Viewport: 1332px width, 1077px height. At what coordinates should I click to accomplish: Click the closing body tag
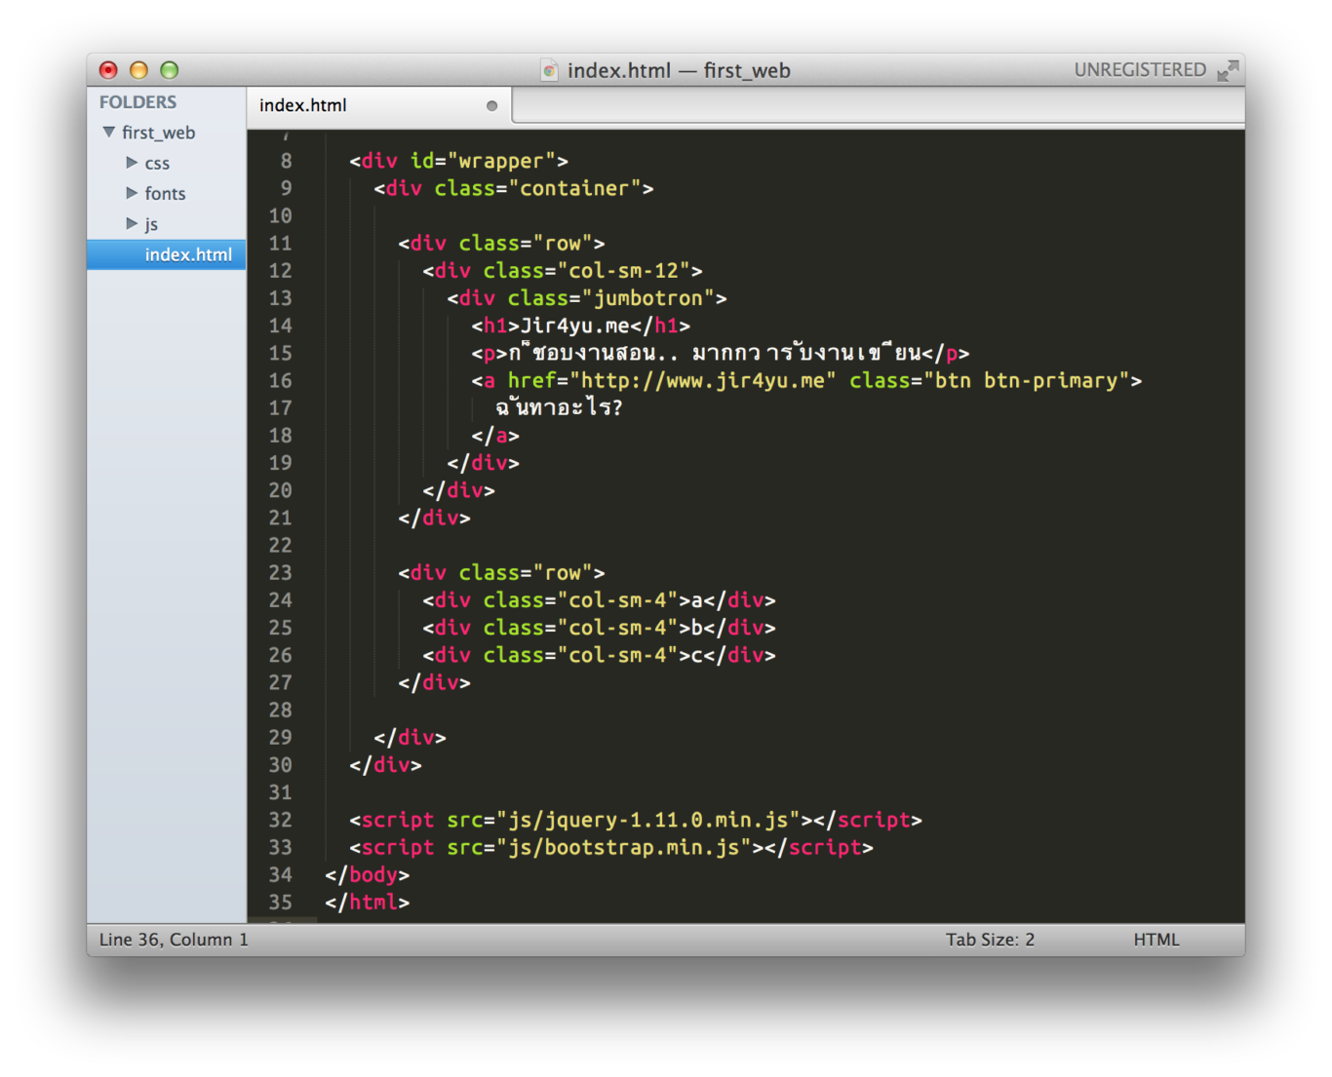368,874
